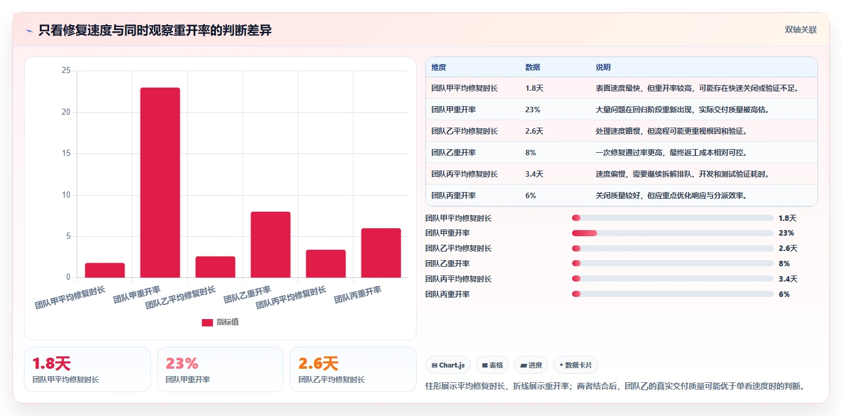Click the 1.8天 value in table

[x=535, y=88]
